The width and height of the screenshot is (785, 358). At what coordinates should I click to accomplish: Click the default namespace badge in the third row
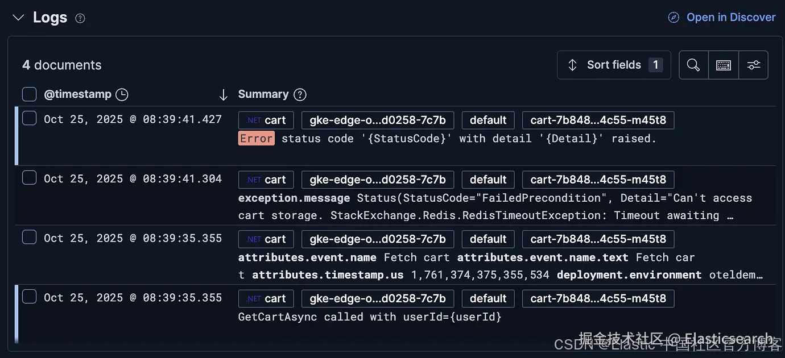(x=488, y=239)
